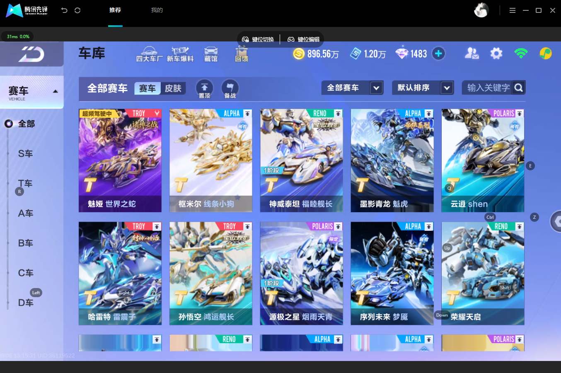Click the green-yellow ball icon
The image size is (561, 373).
coord(546,53)
